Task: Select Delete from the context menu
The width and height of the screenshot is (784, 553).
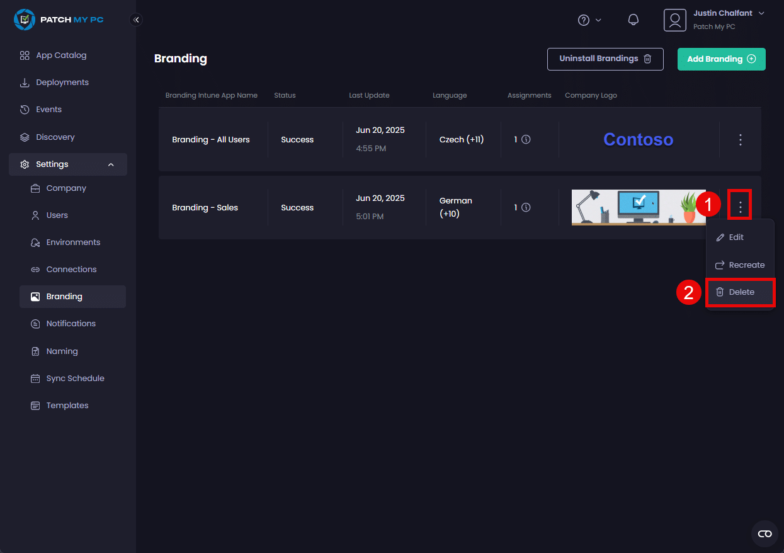Action: click(x=740, y=292)
